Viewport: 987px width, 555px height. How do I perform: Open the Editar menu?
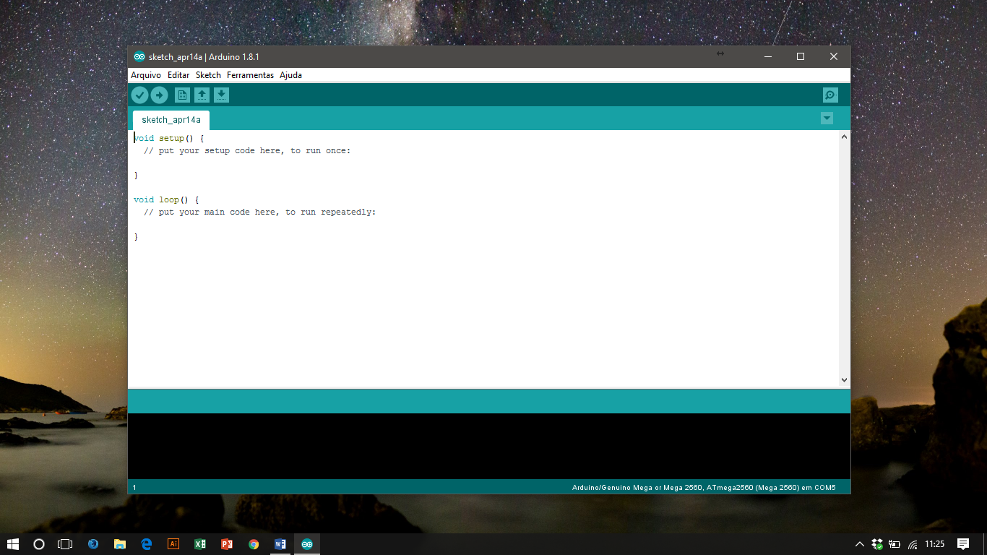point(178,75)
